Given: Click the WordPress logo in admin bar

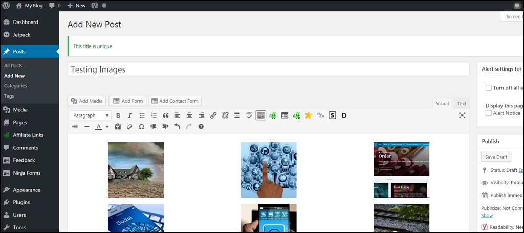Looking at the screenshot, I should (x=6, y=5).
